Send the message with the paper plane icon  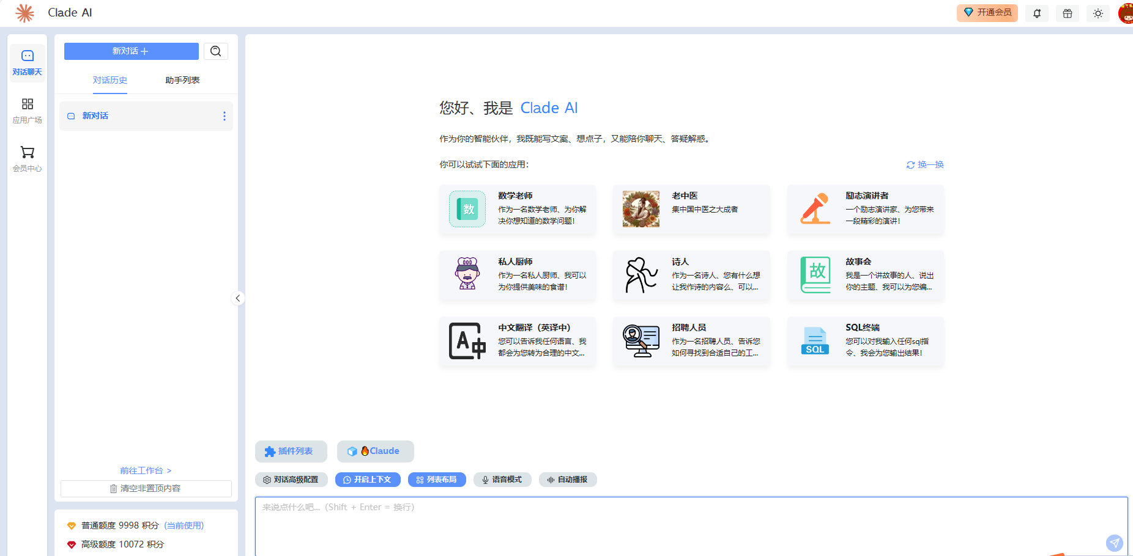(1115, 543)
